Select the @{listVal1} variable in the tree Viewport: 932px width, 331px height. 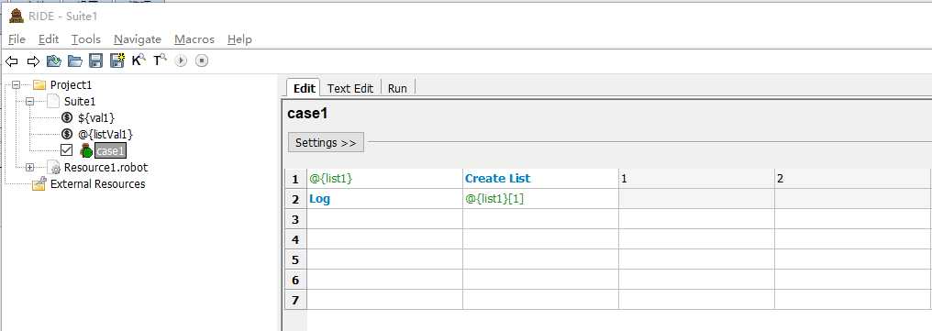click(105, 134)
